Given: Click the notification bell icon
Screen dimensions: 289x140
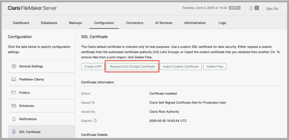Looking at the screenshot, I should 251,8.
